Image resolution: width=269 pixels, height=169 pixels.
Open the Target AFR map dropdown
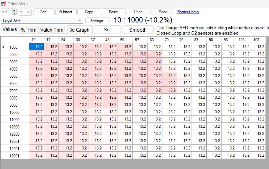coord(42,20)
